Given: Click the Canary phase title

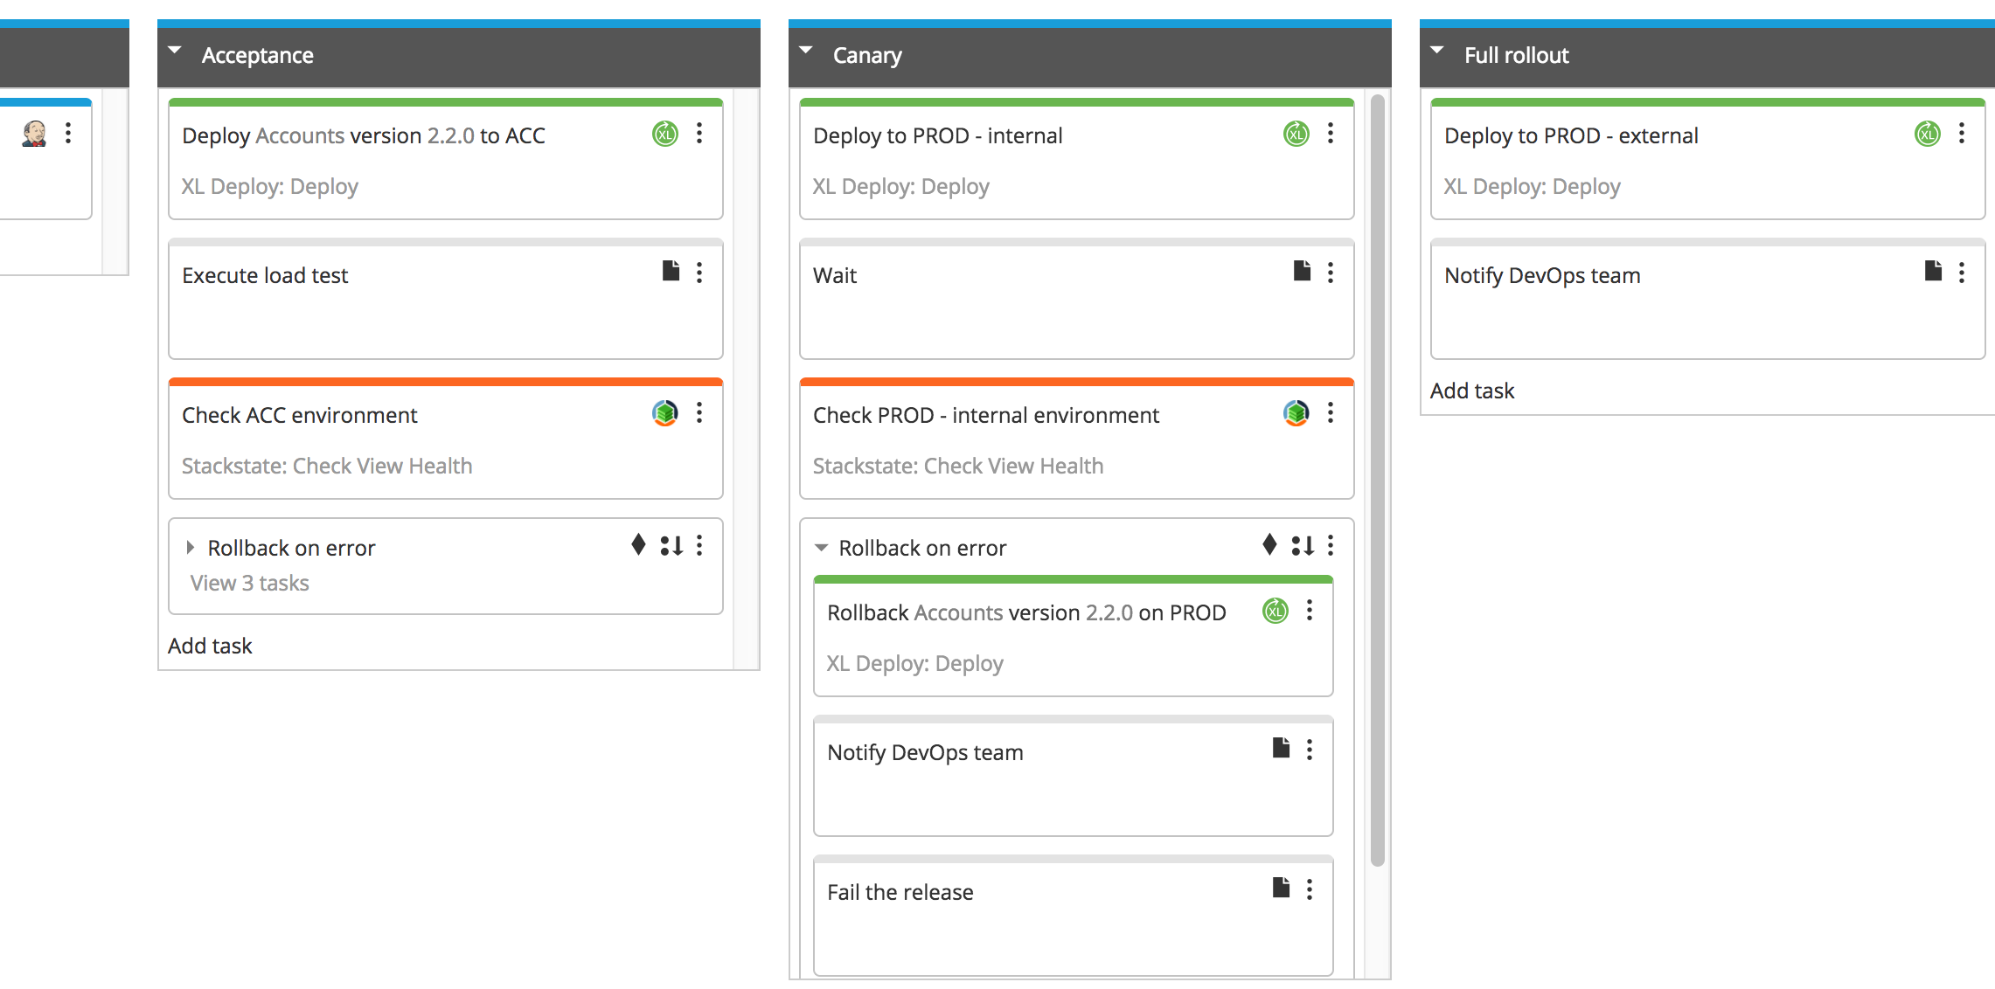Looking at the screenshot, I should point(867,55).
